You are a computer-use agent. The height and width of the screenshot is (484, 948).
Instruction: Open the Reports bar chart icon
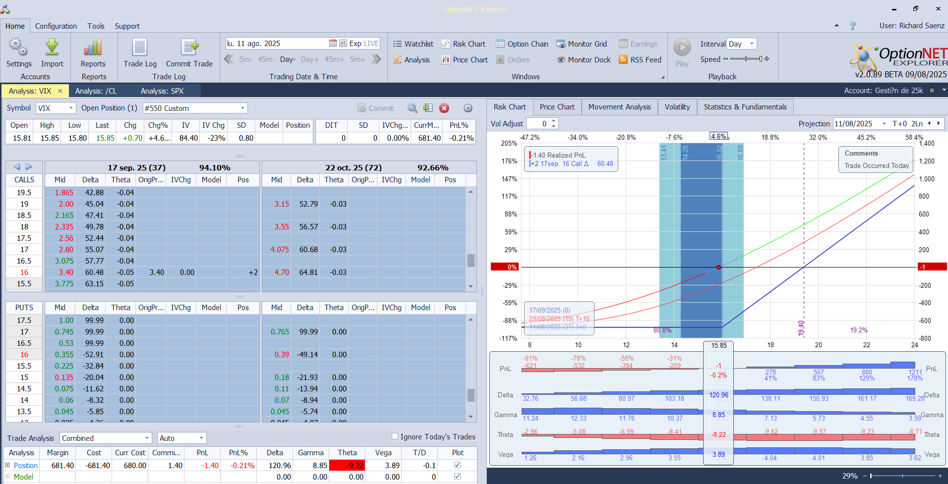click(x=93, y=48)
